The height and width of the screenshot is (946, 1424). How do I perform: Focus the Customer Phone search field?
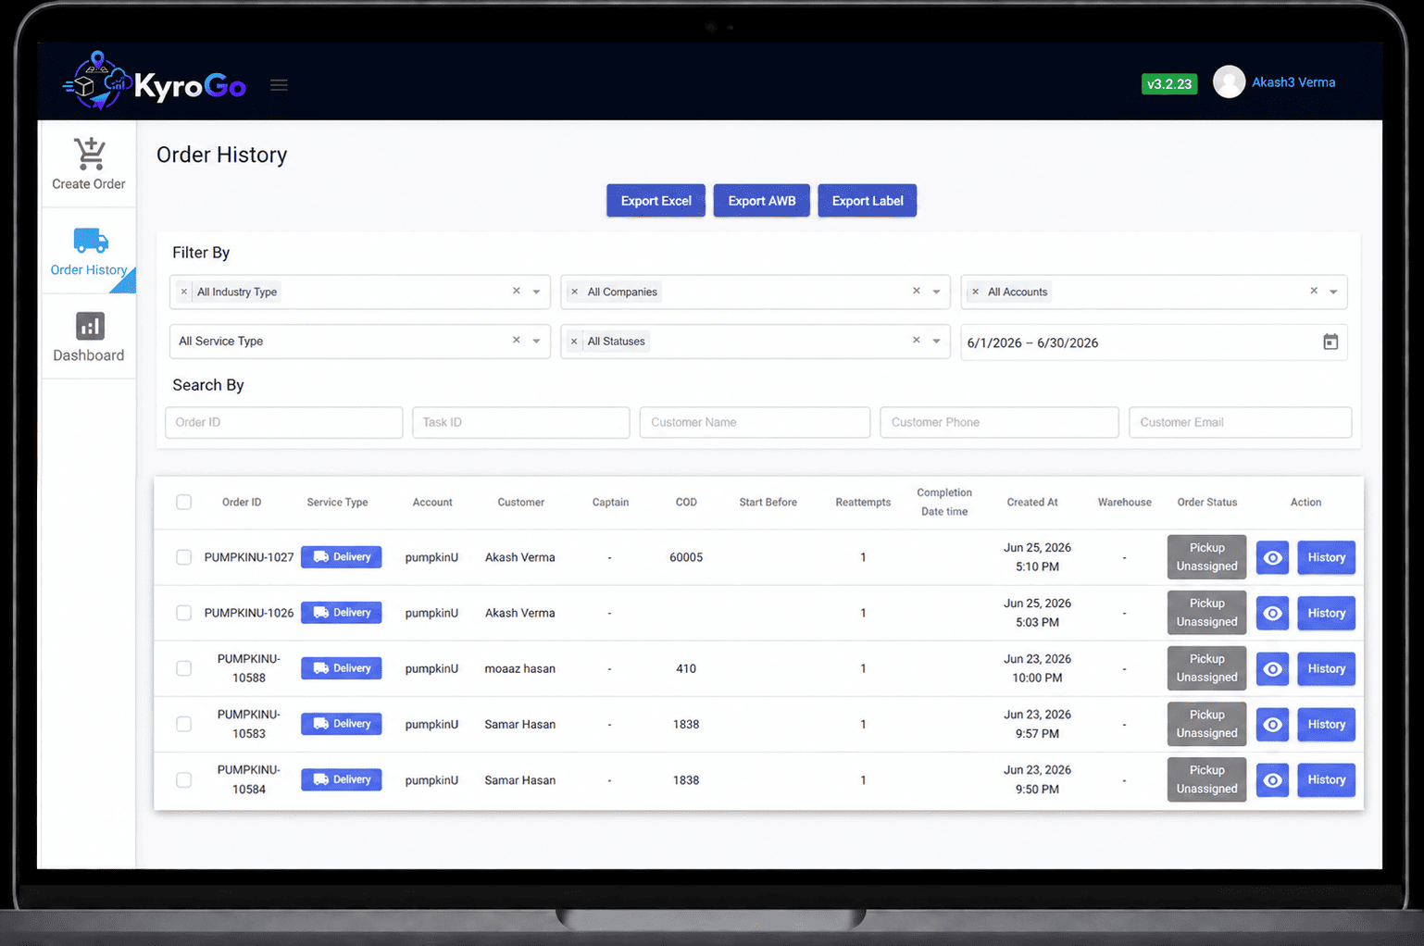click(x=999, y=422)
